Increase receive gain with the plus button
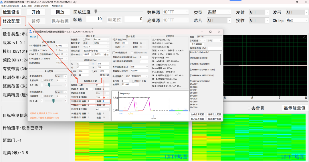Image resolution: width=309 pixels, height=162 pixels. [x=66, y=101]
